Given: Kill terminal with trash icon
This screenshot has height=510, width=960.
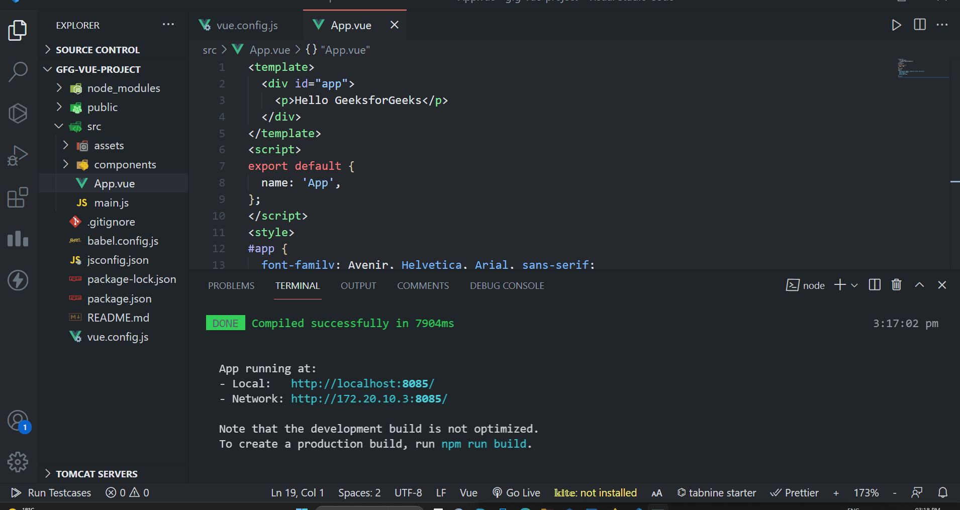Looking at the screenshot, I should tap(897, 285).
